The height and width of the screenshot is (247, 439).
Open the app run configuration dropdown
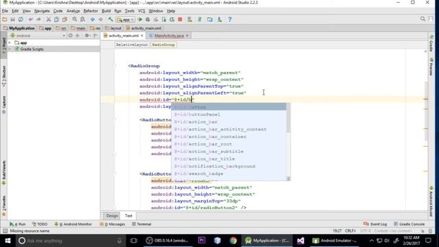click(126, 20)
